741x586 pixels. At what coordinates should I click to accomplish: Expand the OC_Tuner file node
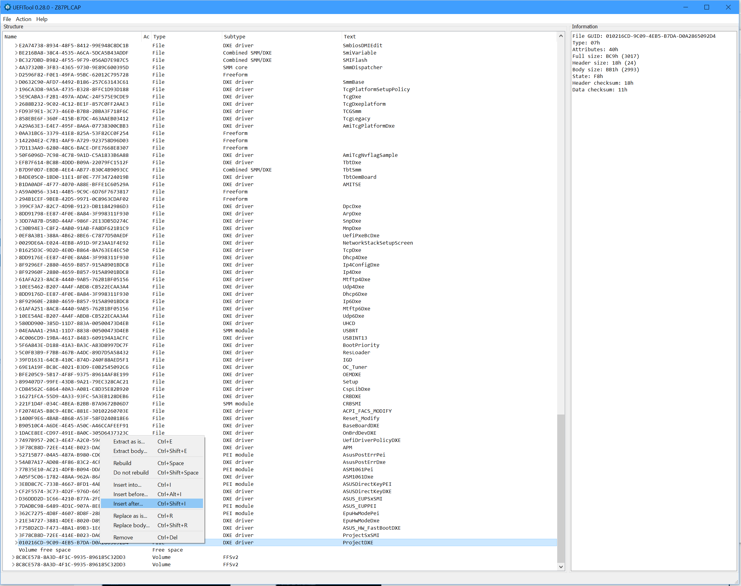pyautogui.click(x=16, y=367)
